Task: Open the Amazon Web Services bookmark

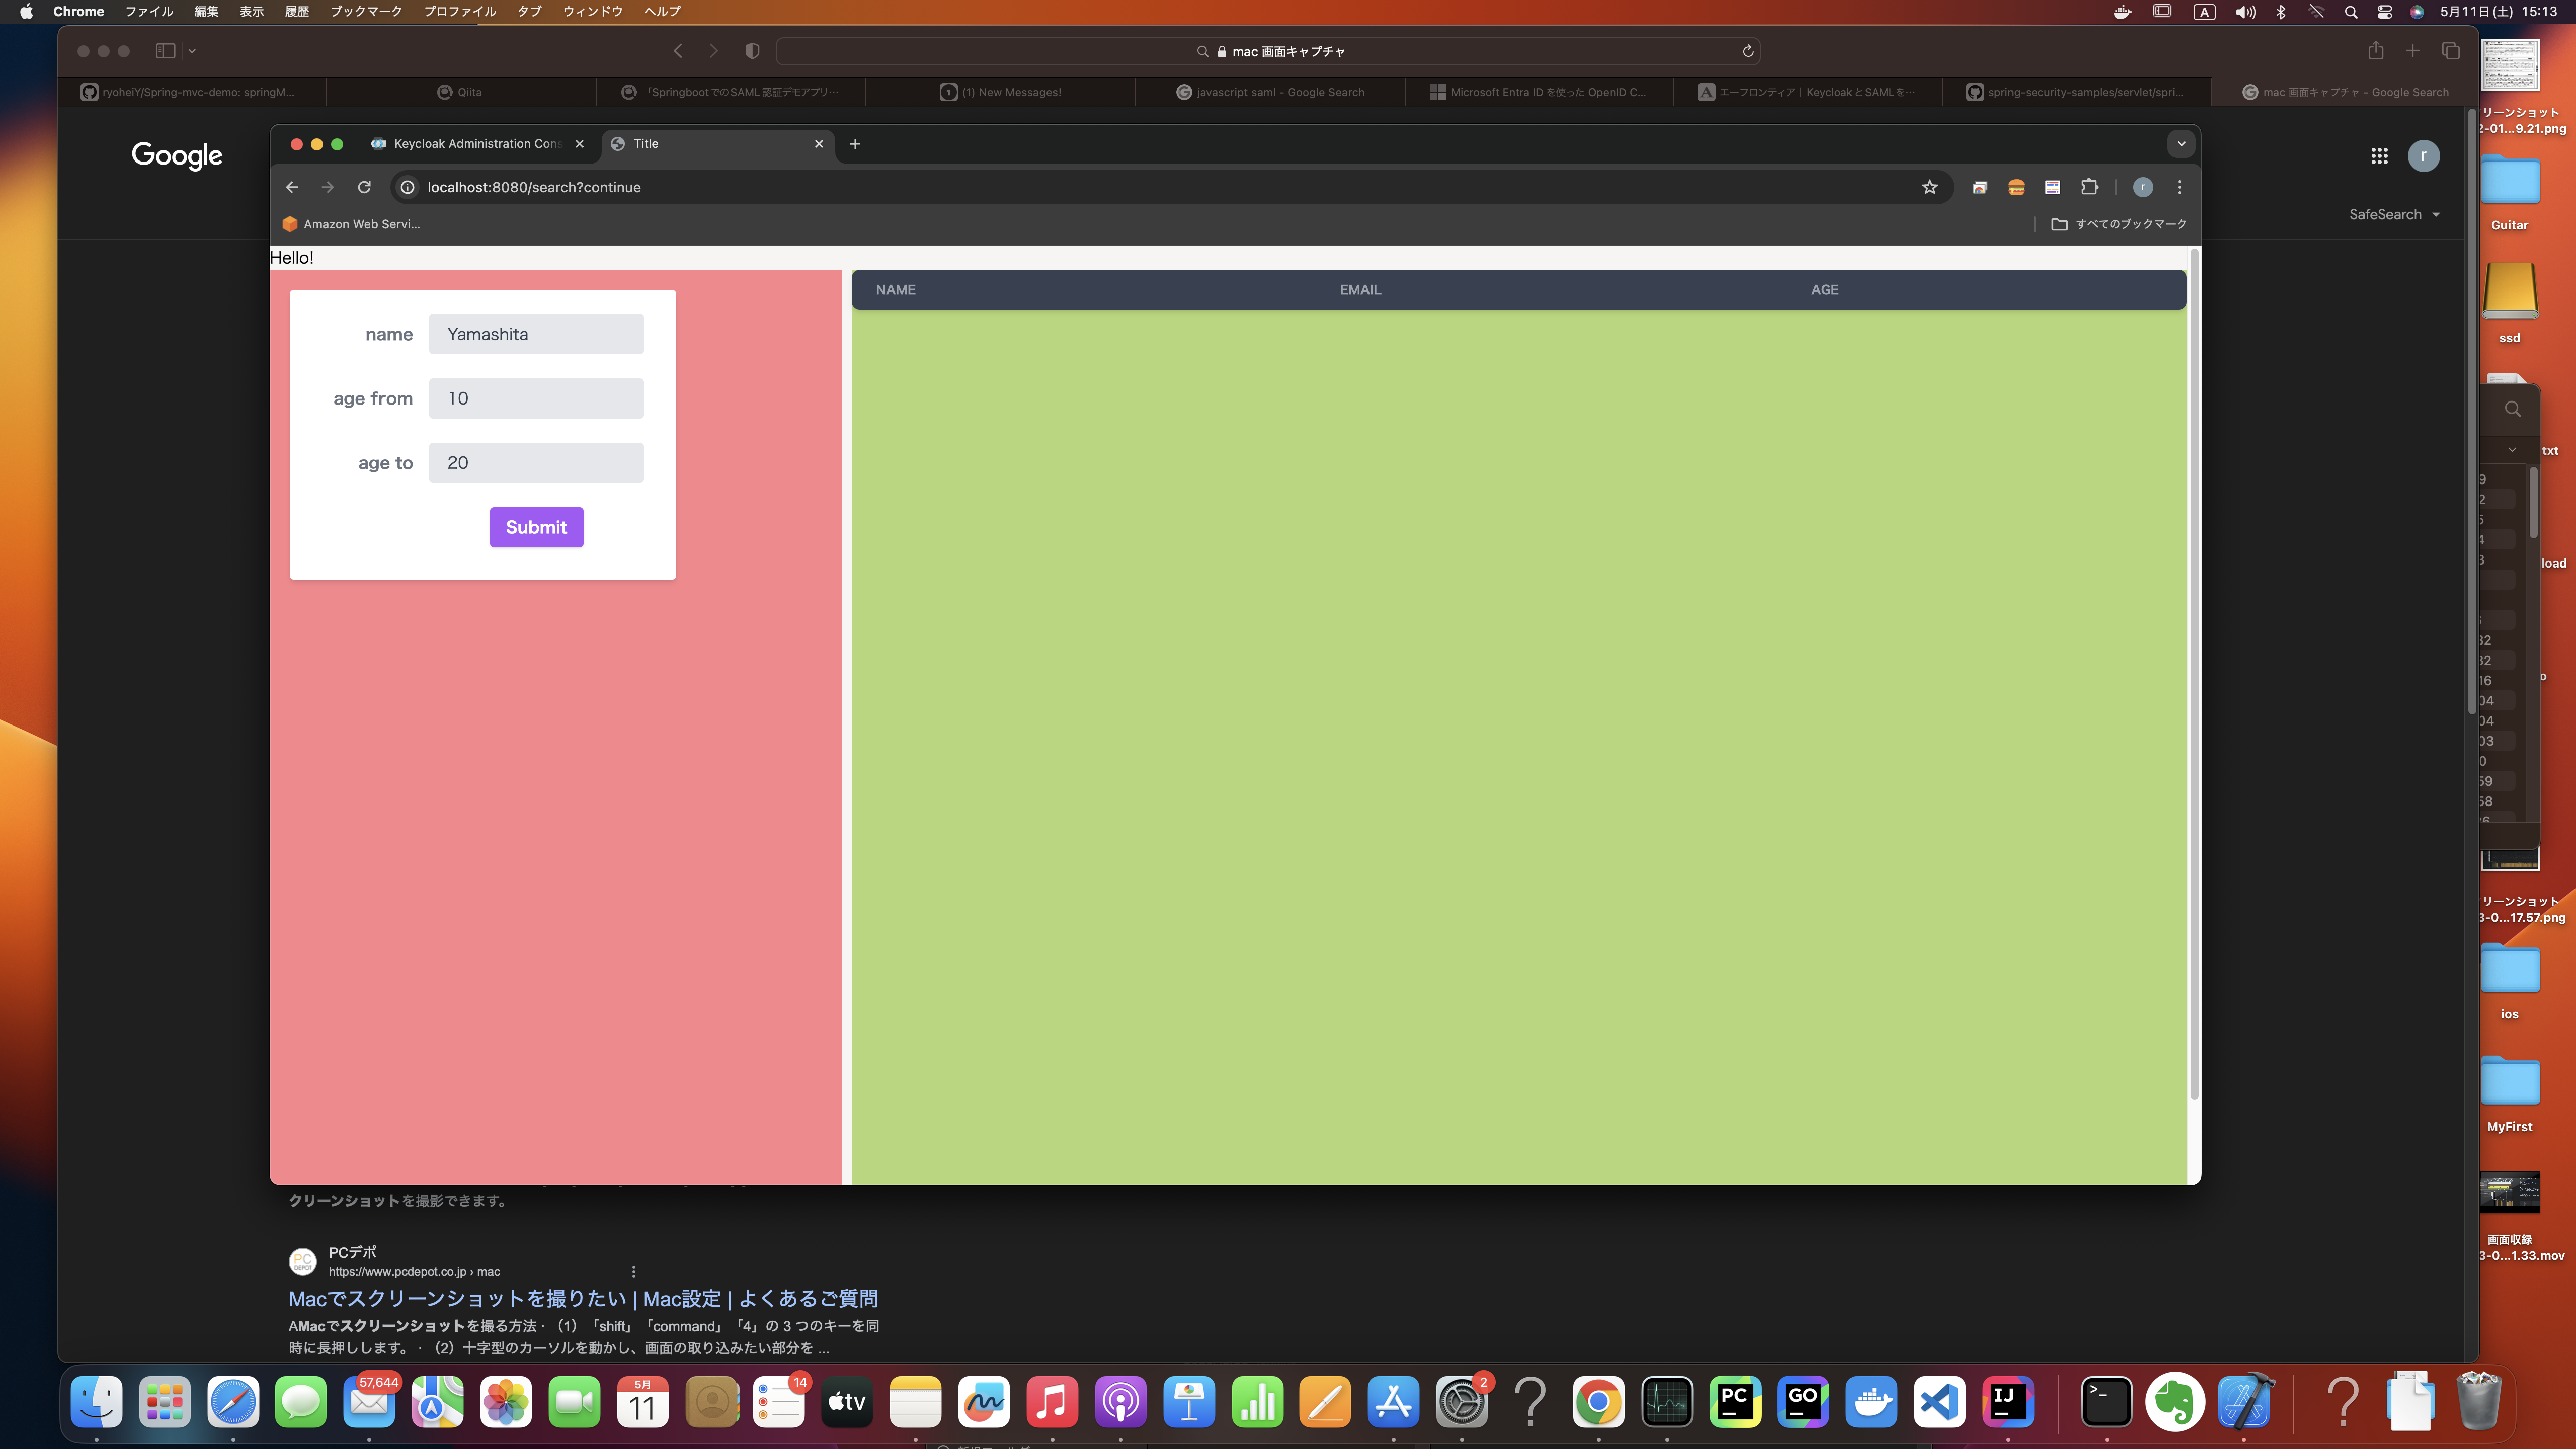Action: click(351, 224)
